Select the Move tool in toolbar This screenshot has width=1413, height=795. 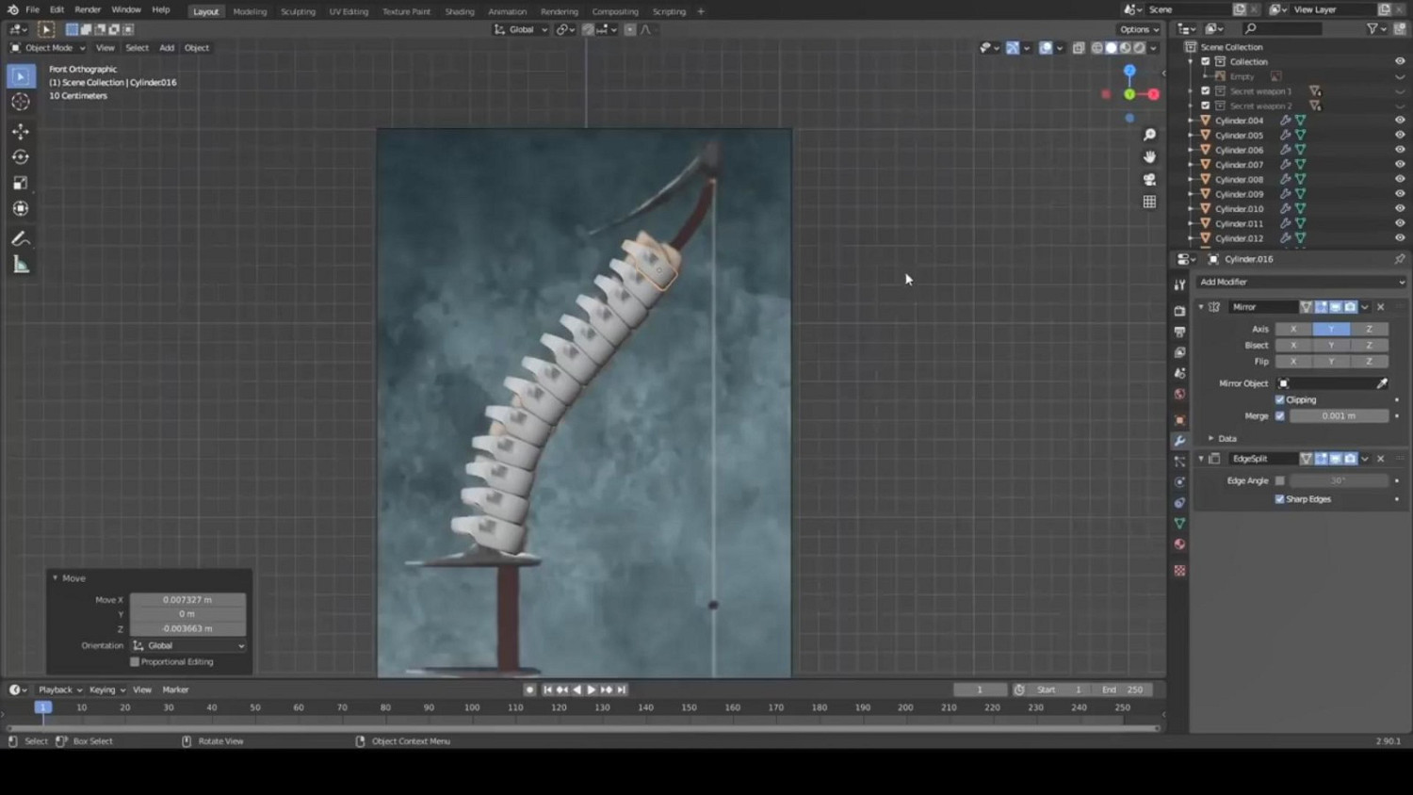(x=21, y=132)
